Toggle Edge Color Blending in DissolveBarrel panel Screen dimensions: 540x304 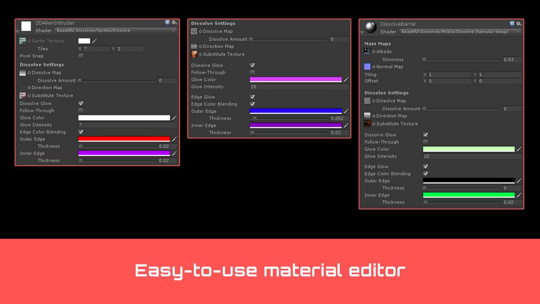[x=425, y=174]
